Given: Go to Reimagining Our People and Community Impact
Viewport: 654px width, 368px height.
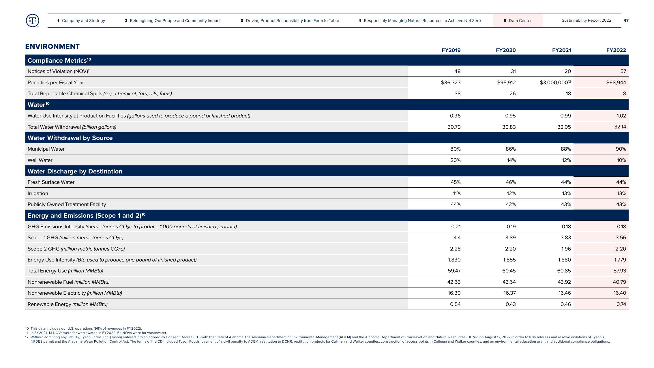Looking at the screenshot, I should (x=173, y=20).
